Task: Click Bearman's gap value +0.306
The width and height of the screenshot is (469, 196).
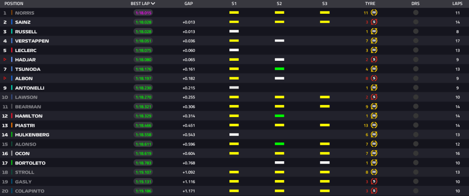Action: pos(189,107)
